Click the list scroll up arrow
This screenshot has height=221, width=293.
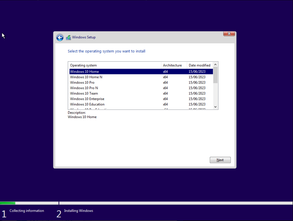215,64
